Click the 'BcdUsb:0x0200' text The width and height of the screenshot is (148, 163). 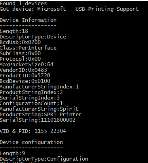(x=20, y=42)
